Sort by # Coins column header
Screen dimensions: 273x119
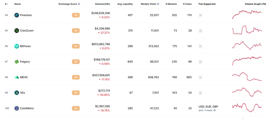[187, 4]
